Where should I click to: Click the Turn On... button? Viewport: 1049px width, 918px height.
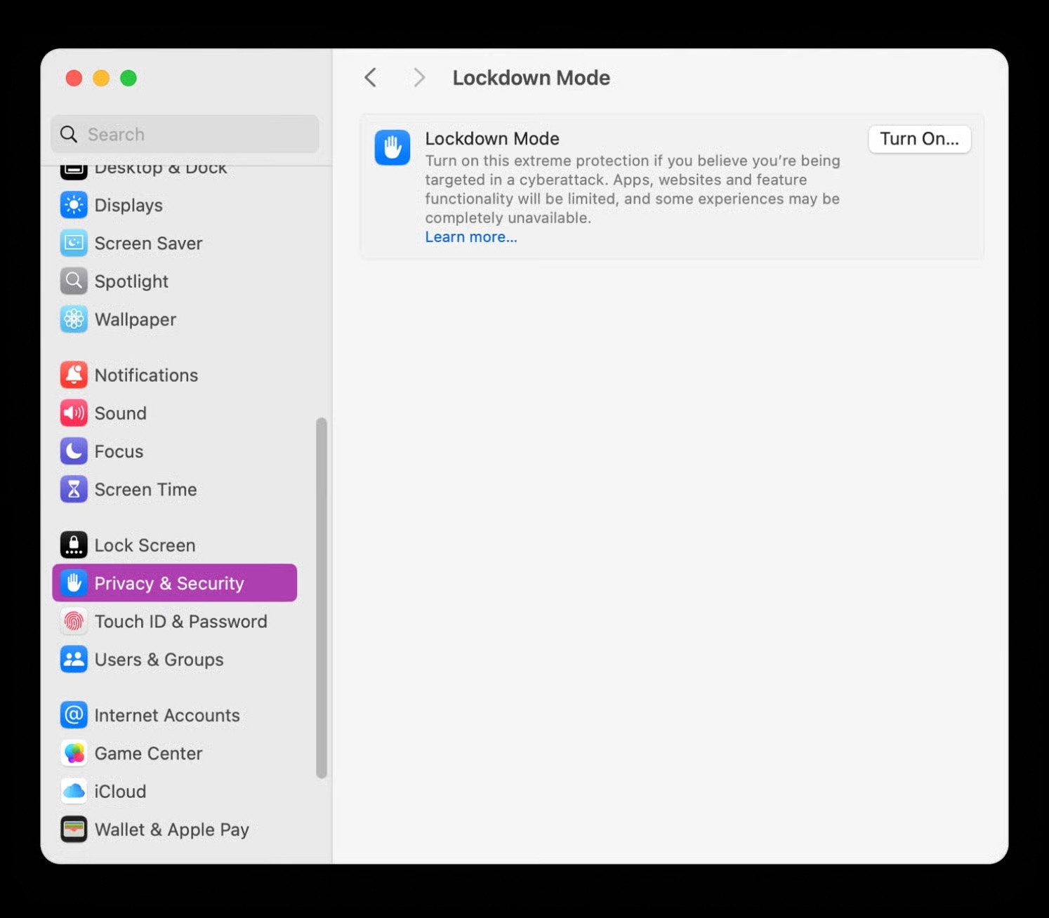919,139
